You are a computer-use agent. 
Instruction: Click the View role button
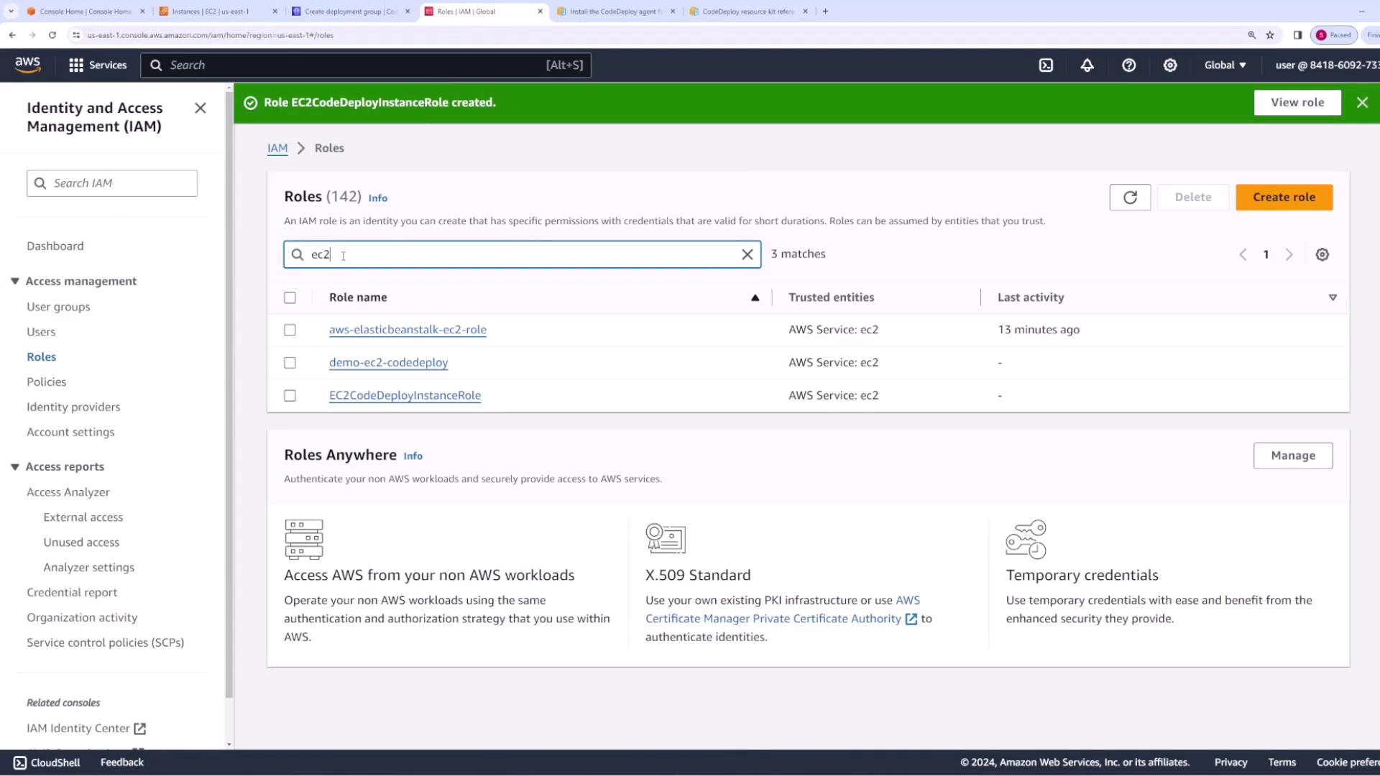1297,103
